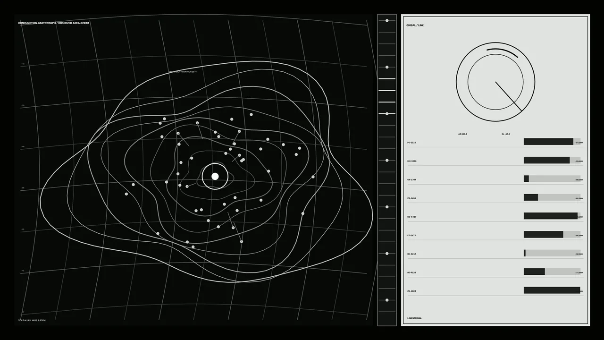Click the topmost dot marker on the vertical scale
The height and width of the screenshot is (340, 604).
tap(387, 21)
